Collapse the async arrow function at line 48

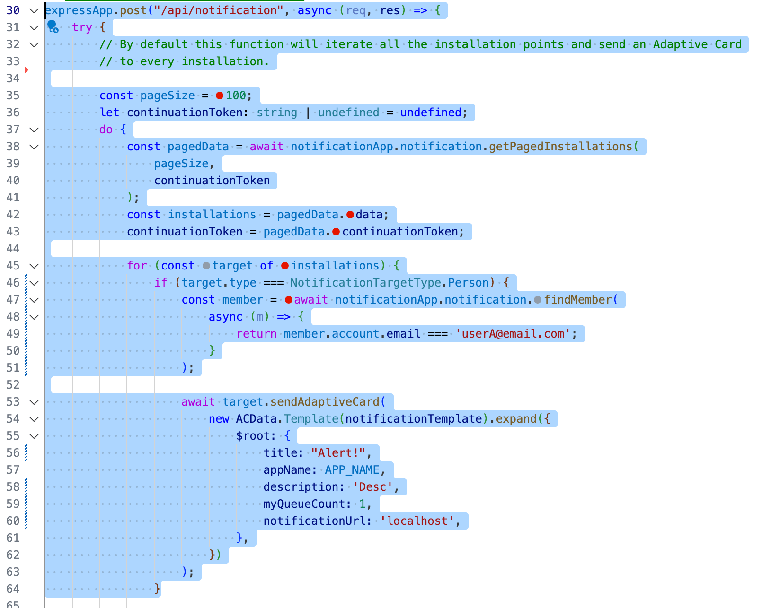click(x=34, y=317)
